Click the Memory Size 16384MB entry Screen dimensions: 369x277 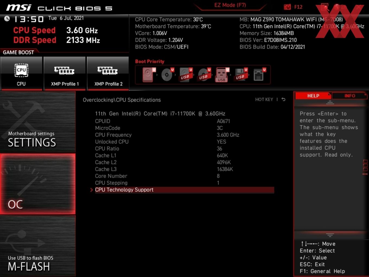[x=267, y=33]
